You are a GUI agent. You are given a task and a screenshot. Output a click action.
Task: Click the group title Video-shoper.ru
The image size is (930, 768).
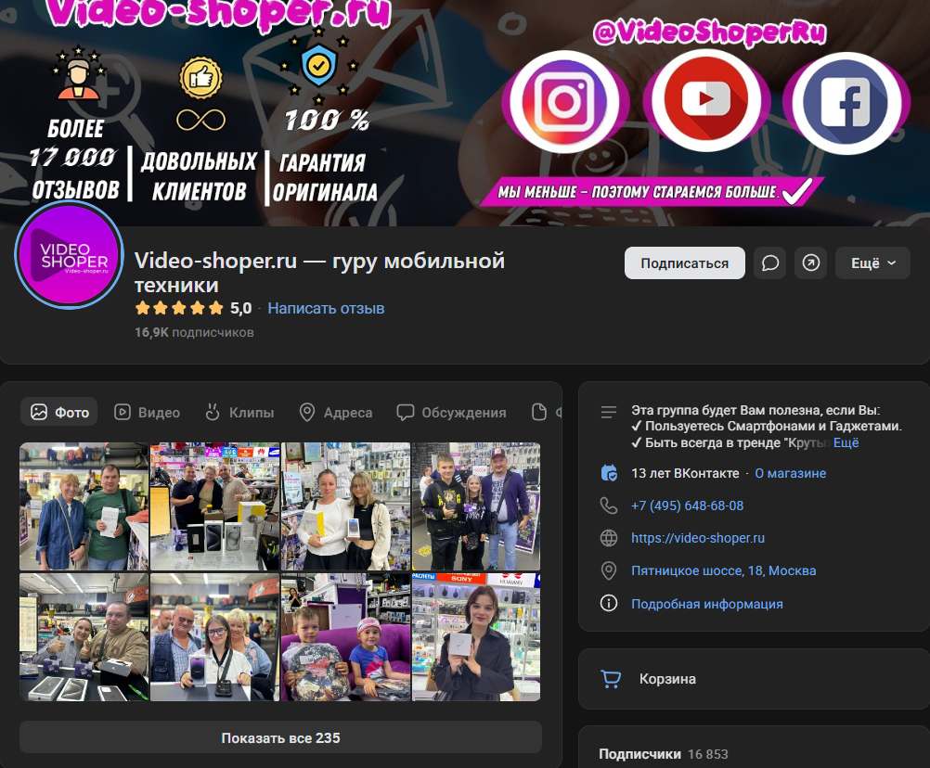click(319, 273)
